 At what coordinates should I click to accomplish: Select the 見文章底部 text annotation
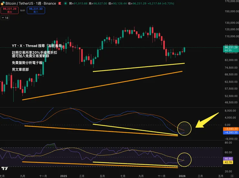click(20, 70)
